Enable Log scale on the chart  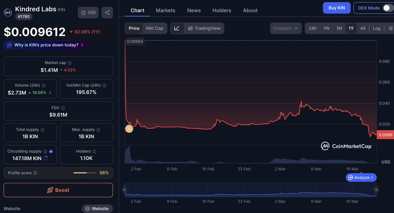point(376,28)
